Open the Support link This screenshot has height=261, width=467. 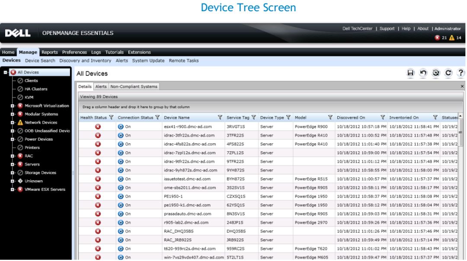(x=387, y=28)
